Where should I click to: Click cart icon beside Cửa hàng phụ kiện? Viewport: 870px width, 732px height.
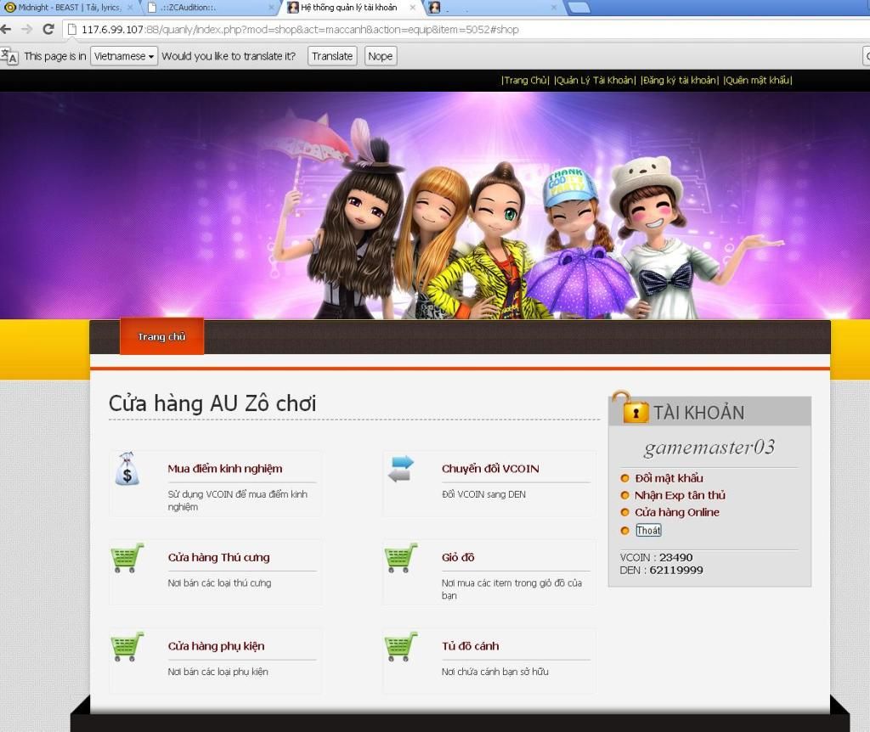click(127, 646)
